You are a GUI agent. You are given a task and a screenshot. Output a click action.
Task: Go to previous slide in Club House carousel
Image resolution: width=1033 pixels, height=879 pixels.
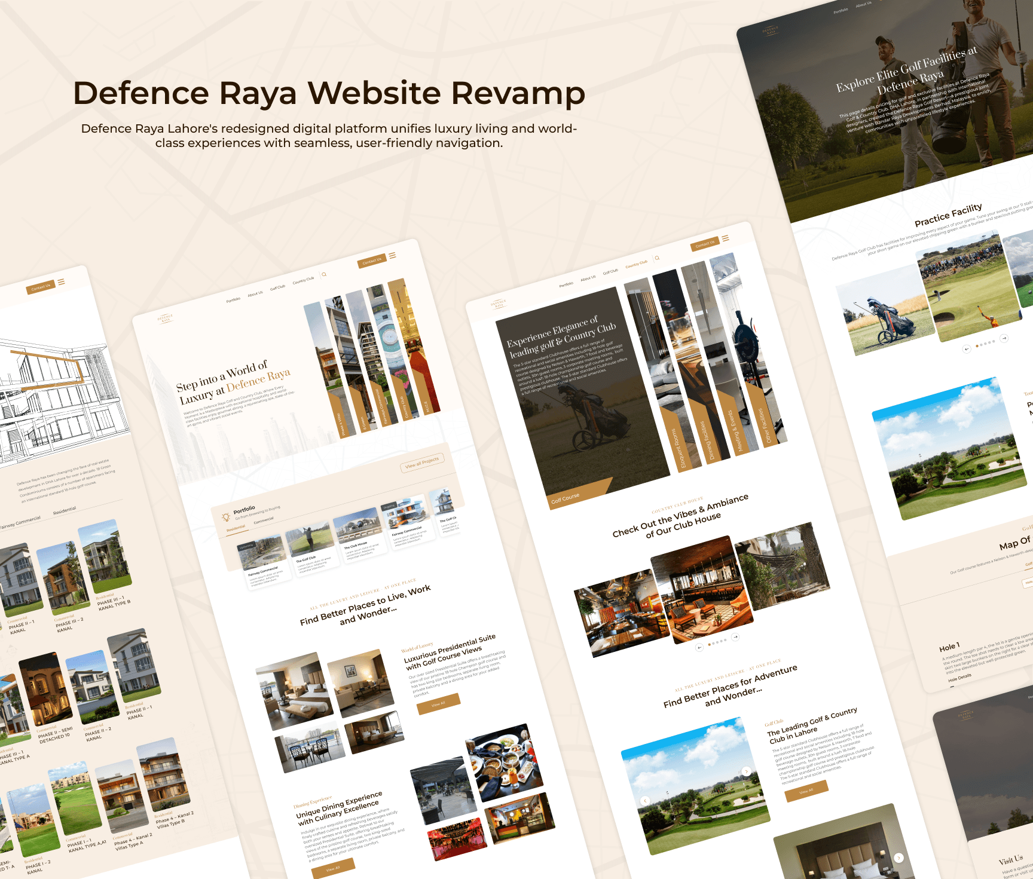point(699,647)
